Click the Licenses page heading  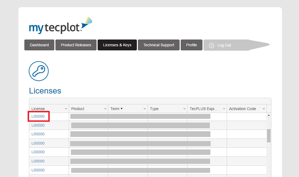[x=45, y=91]
